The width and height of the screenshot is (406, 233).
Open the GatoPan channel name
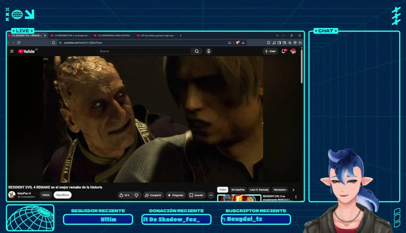22,193
